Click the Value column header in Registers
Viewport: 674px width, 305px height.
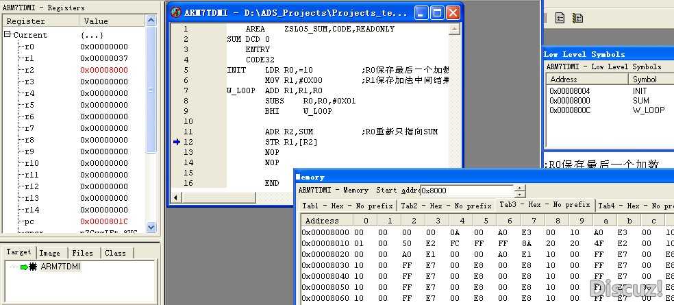(112, 21)
